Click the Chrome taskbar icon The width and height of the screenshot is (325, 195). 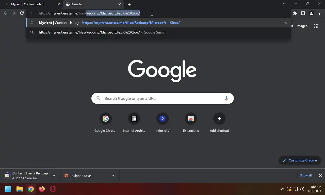[31, 189]
